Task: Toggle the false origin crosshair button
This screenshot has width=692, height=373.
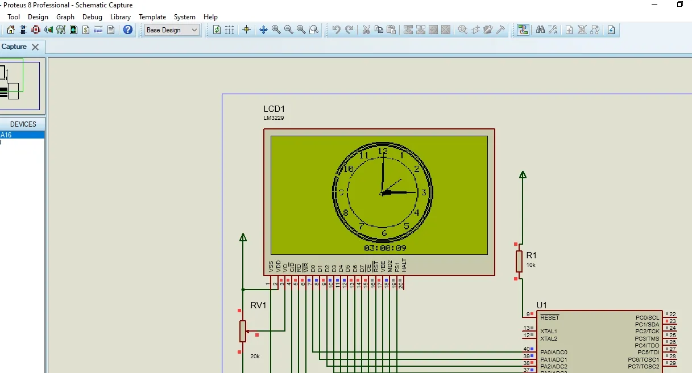Action: pos(246,30)
